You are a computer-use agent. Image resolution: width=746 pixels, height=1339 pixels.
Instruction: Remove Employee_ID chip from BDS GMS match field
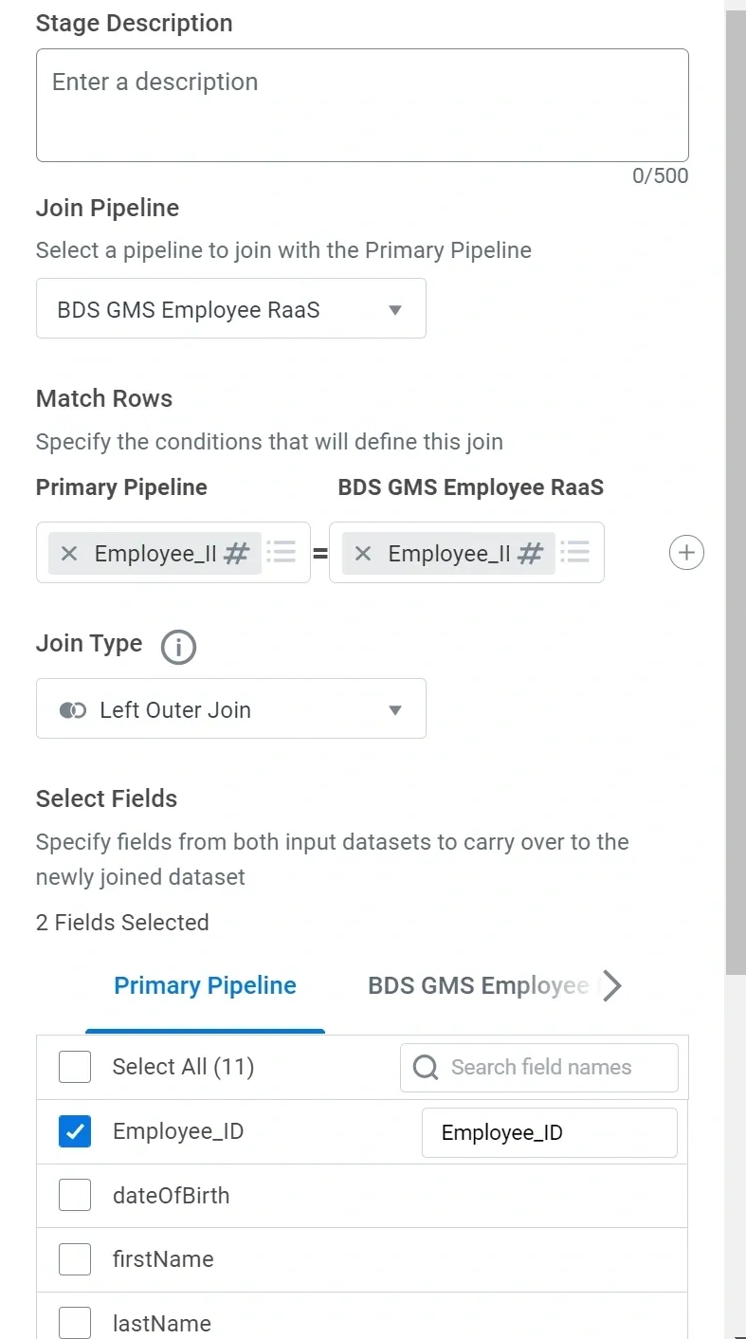tap(363, 553)
